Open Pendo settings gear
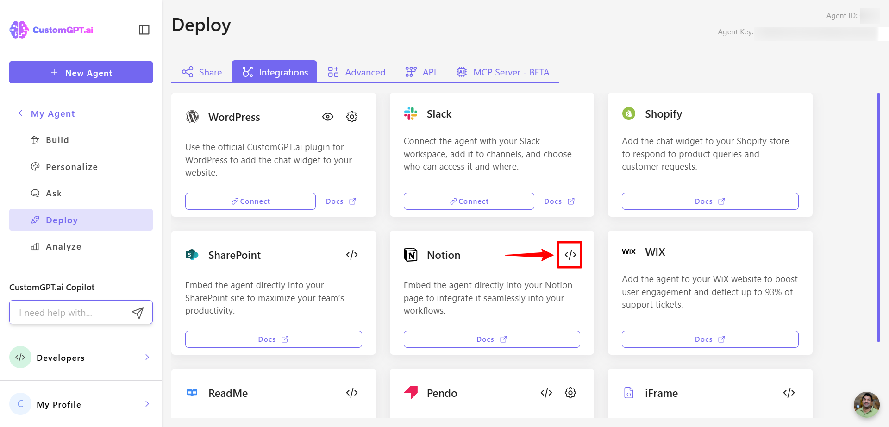Viewport: 889px width, 427px height. (x=570, y=393)
